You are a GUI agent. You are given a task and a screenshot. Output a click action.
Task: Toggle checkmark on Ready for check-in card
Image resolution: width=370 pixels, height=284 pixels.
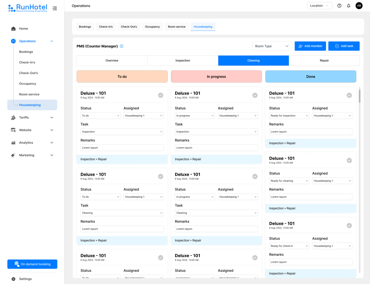[x=349, y=226]
